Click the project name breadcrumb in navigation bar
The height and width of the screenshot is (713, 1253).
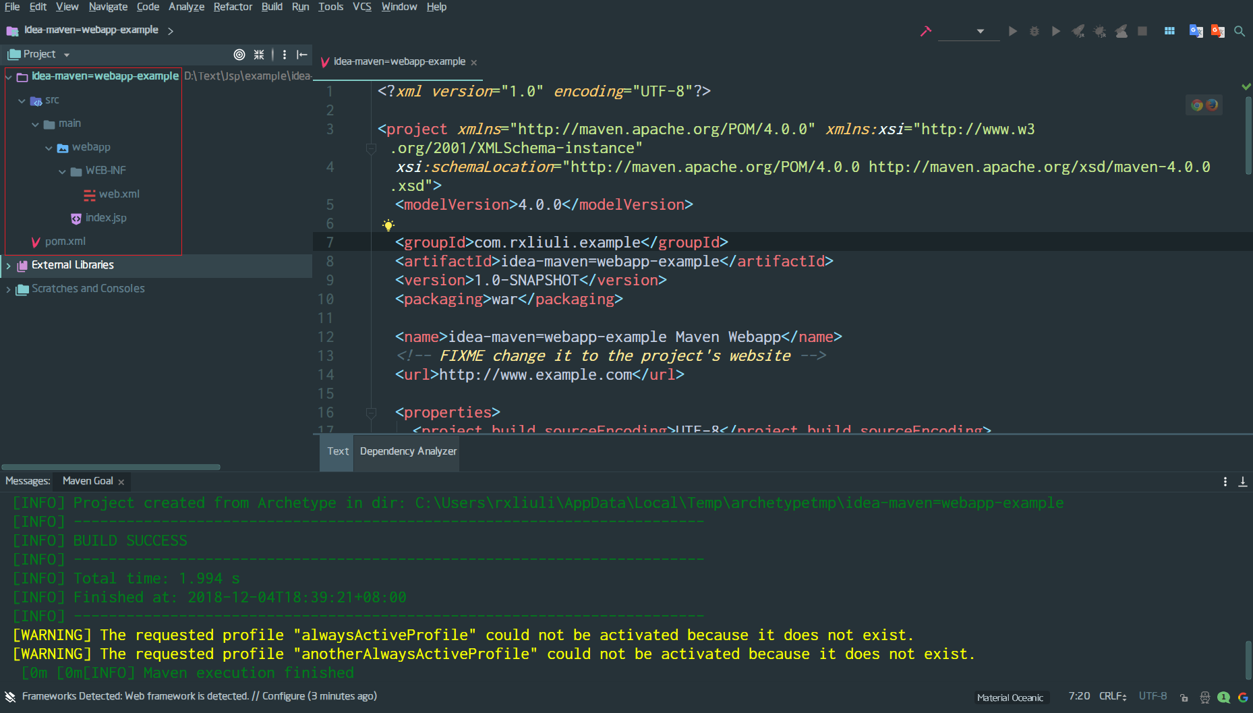pyautogui.click(x=91, y=30)
